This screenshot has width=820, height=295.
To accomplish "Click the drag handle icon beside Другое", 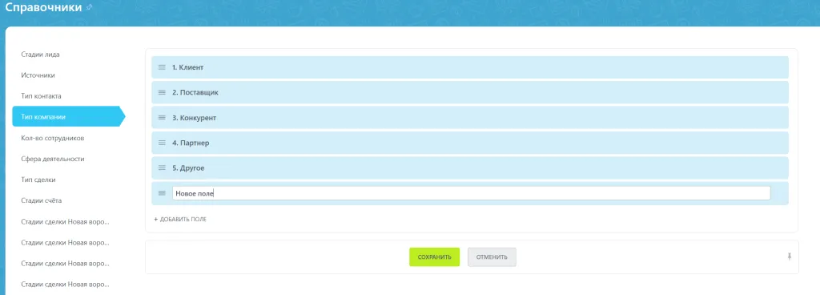I will pyautogui.click(x=162, y=168).
